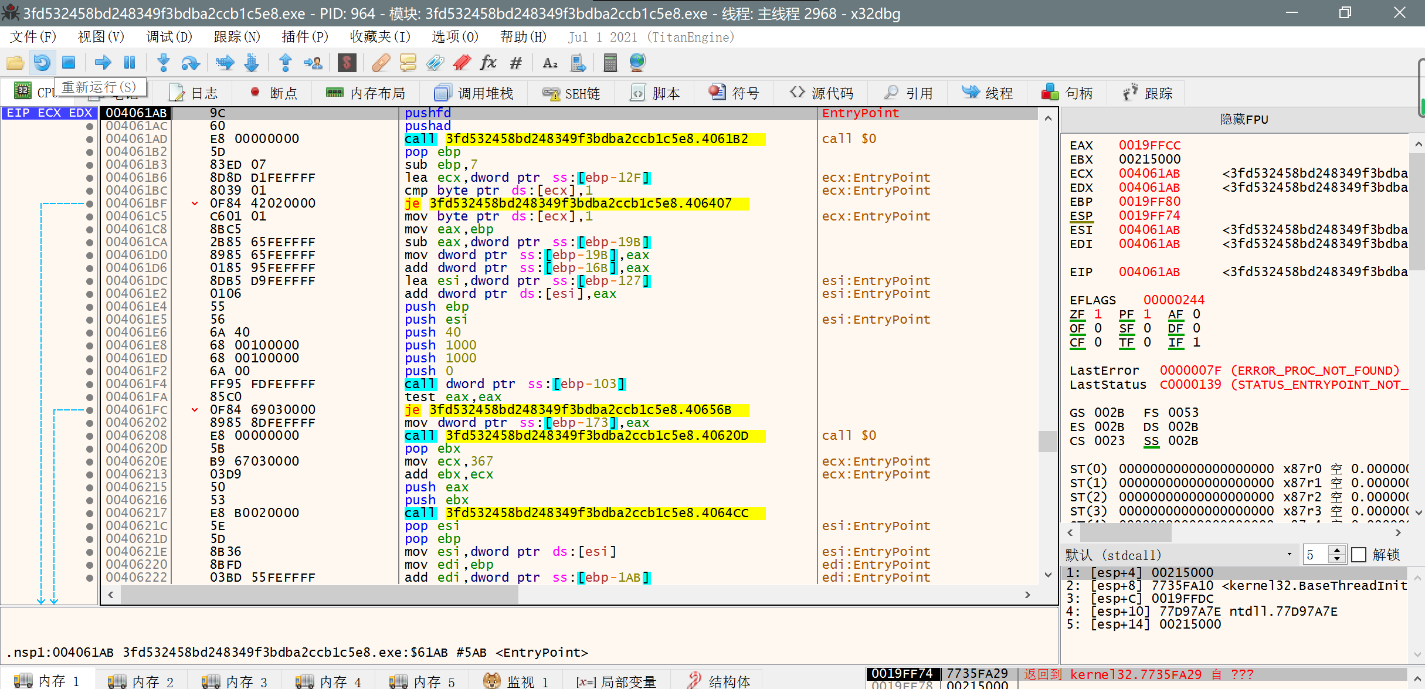Toggle a breakpoint dot beside address 004061B2
The width and height of the screenshot is (1425, 689).
point(89,152)
